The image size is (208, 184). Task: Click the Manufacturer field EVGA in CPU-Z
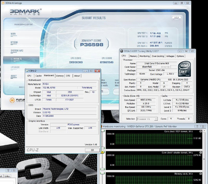(69, 84)
